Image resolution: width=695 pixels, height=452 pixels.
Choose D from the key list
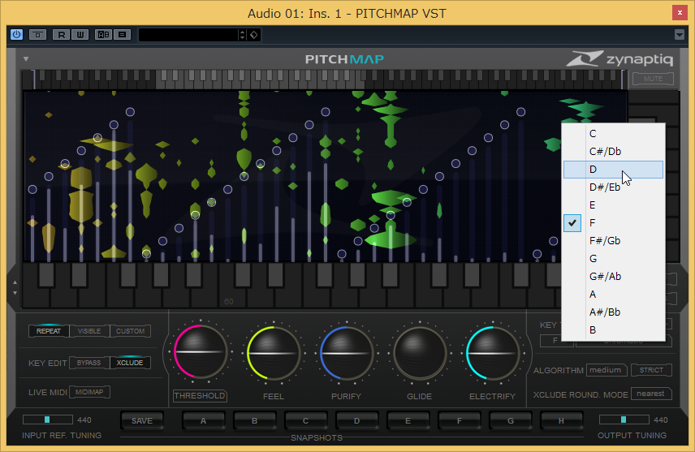614,170
